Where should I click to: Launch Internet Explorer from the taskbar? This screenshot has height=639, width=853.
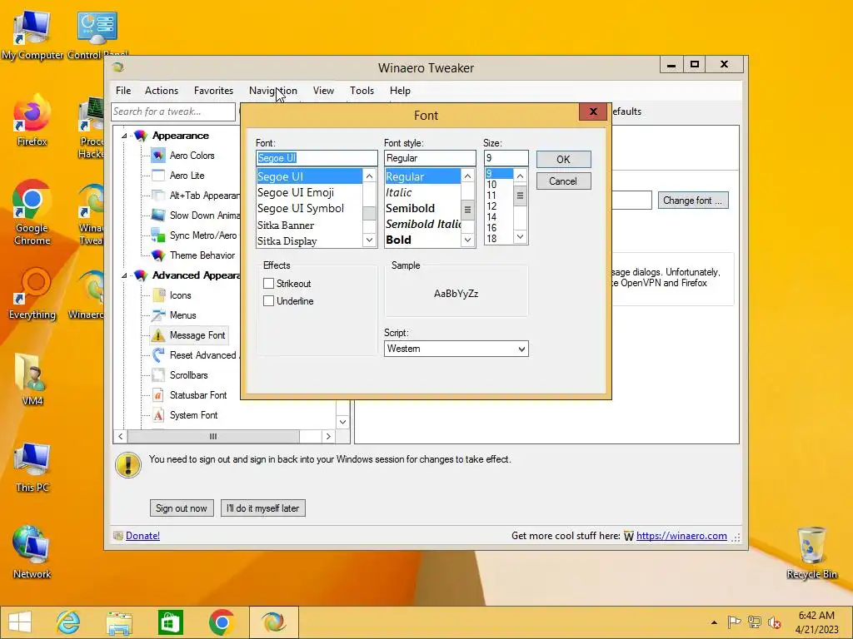[68, 622]
